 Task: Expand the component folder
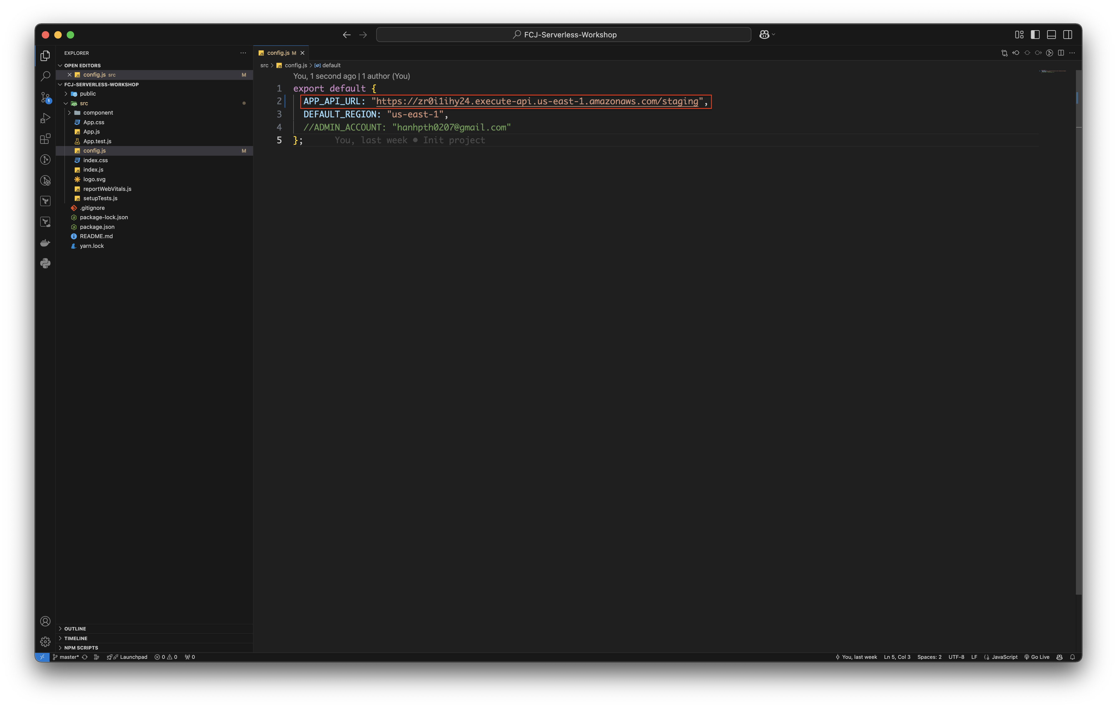(98, 113)
